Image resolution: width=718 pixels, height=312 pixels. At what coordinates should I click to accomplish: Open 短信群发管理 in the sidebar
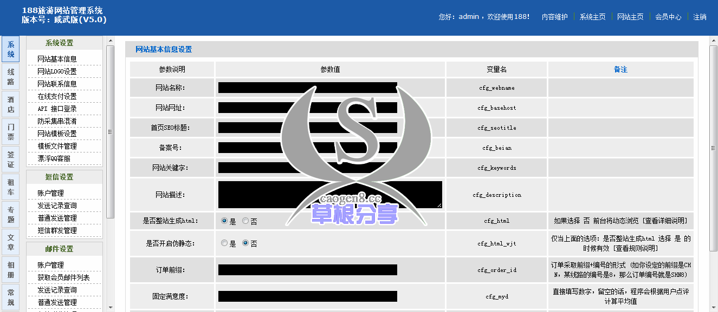click(57, 230)
